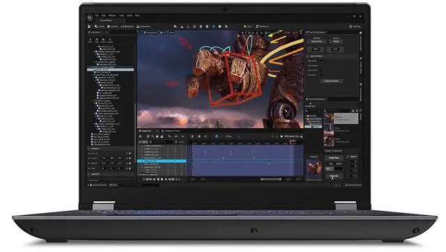Image resolution: width=446 pixels, height=252 pixels.
Task: Open the Content Drawer
Action: [x=98, y=185]
